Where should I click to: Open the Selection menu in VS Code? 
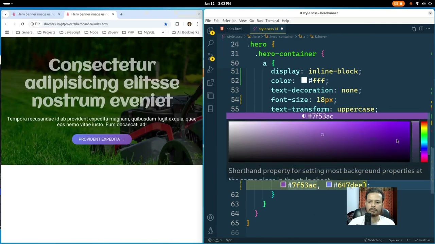[229, 21]
